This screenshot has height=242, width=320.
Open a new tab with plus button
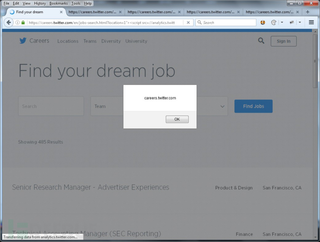[307, 12]
